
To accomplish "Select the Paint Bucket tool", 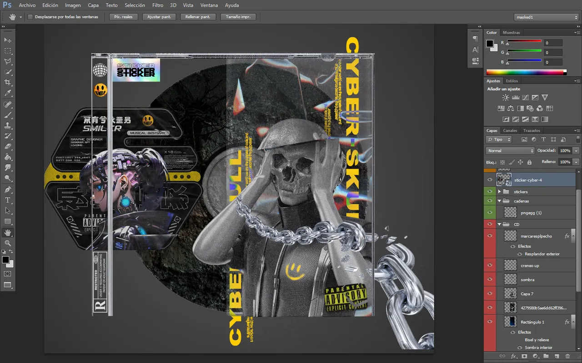I will pos(8,157).
